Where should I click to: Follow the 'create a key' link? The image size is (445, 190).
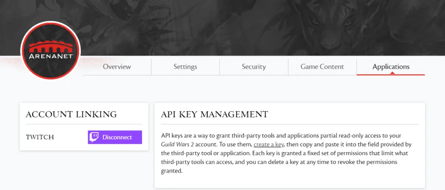[269, 144]
